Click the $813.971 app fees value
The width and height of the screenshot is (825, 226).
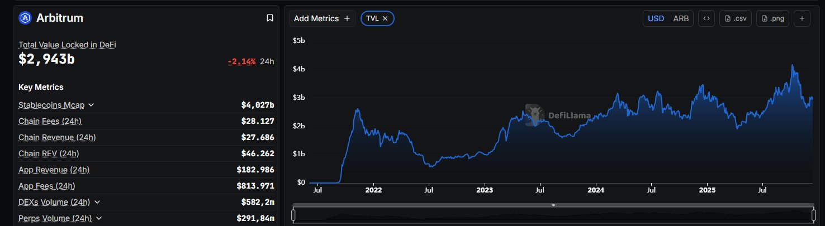pyautogui.click(x=255, y=186)
